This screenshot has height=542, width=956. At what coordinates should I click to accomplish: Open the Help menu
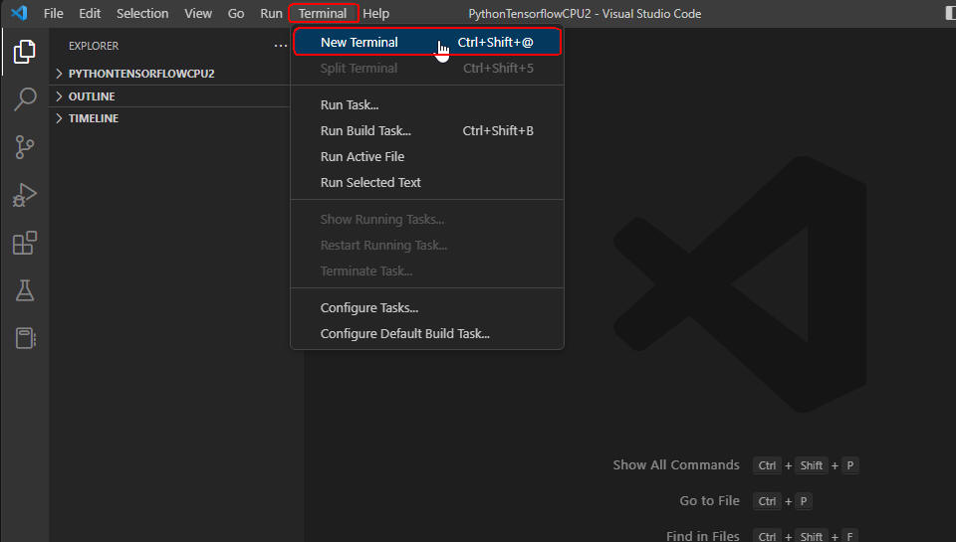click(x=375, y=13)
